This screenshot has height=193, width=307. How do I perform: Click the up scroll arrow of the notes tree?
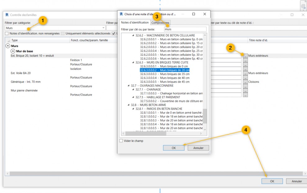[205, 35]
